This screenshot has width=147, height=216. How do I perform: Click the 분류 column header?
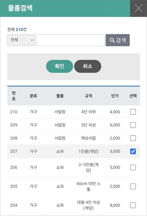click(33, 96)
